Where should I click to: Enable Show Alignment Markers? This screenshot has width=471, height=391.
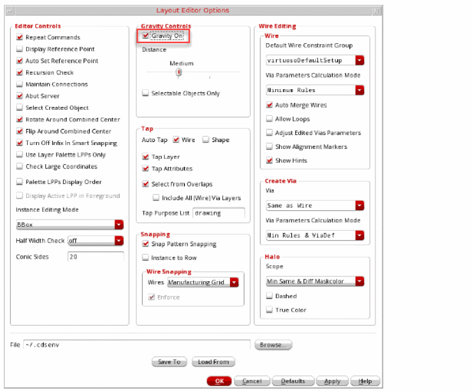coord(269,147)
